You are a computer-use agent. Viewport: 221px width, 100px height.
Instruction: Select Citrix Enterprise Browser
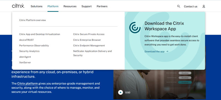[87, 40]
